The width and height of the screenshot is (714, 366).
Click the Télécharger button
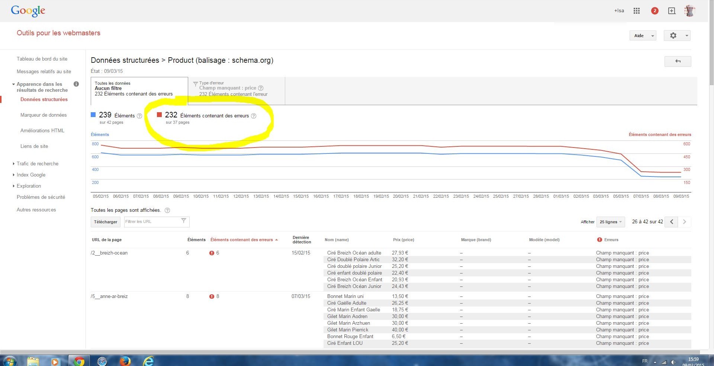[106, 222]
